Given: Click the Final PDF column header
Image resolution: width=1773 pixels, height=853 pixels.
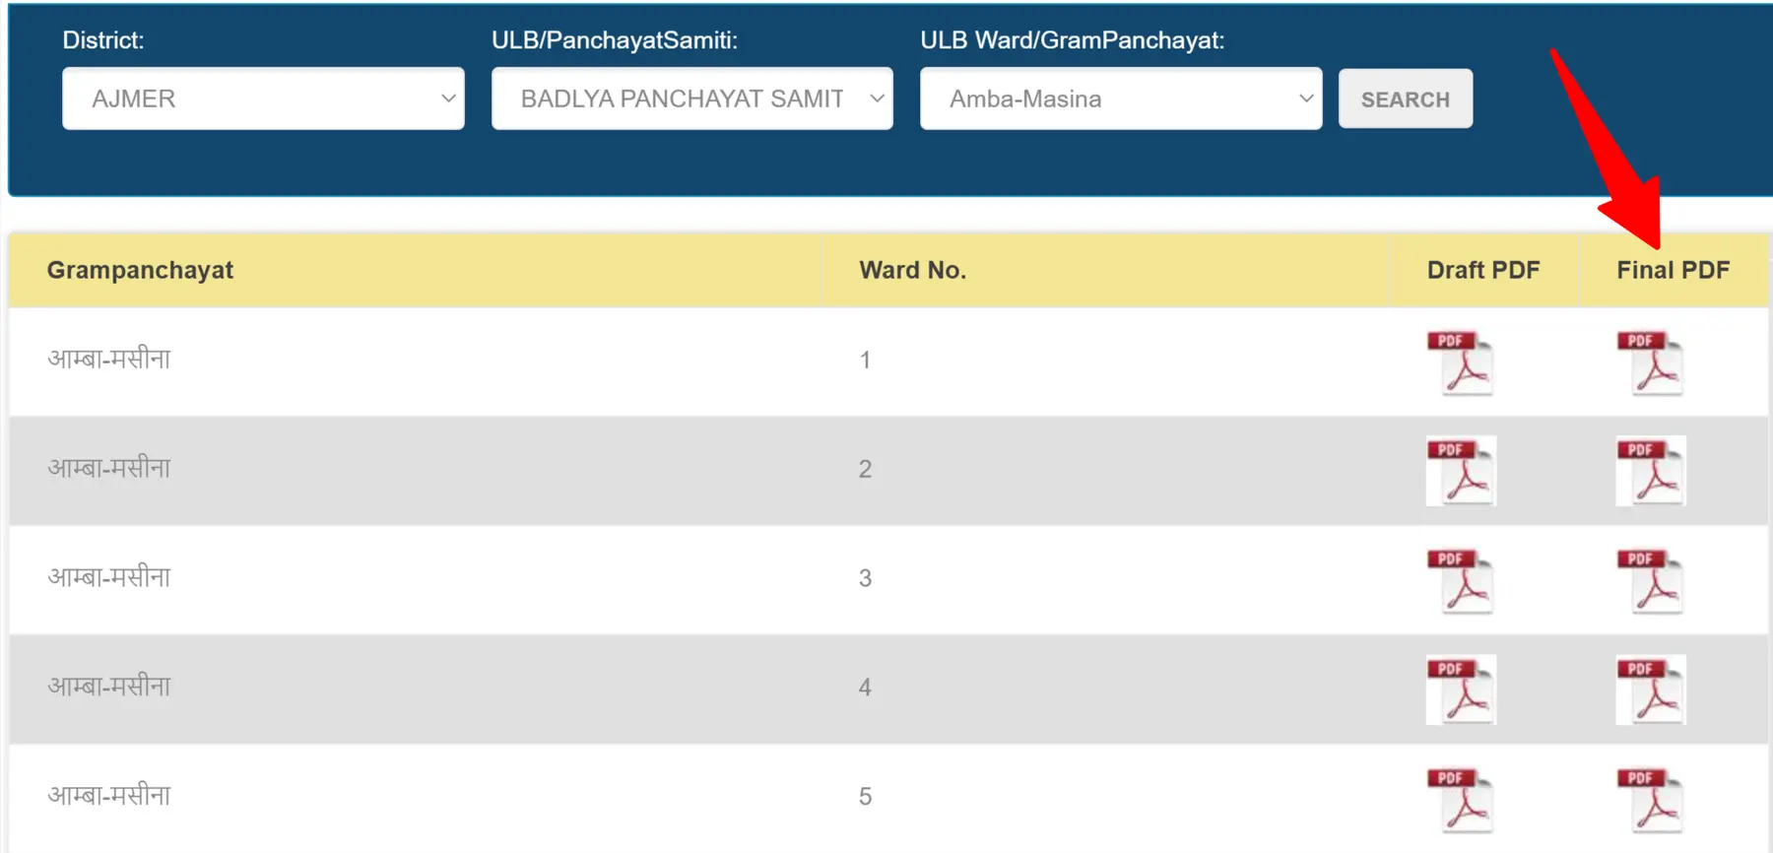Looking at the screenshot, I should coord(1673,270).
